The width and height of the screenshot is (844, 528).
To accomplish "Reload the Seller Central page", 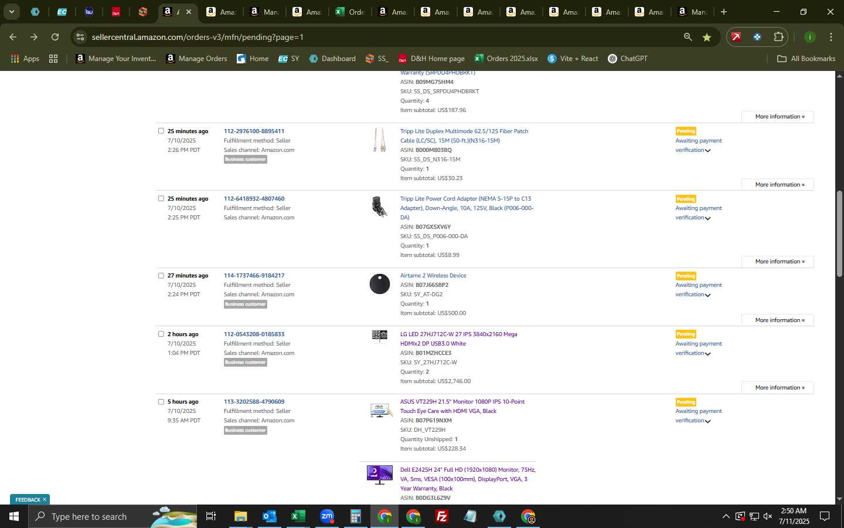I will point(55,37).
